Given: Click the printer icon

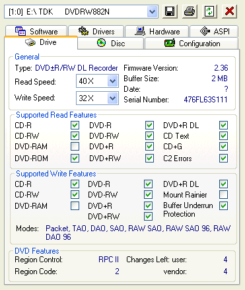Looking at the screenshot, I should [190, 11].
